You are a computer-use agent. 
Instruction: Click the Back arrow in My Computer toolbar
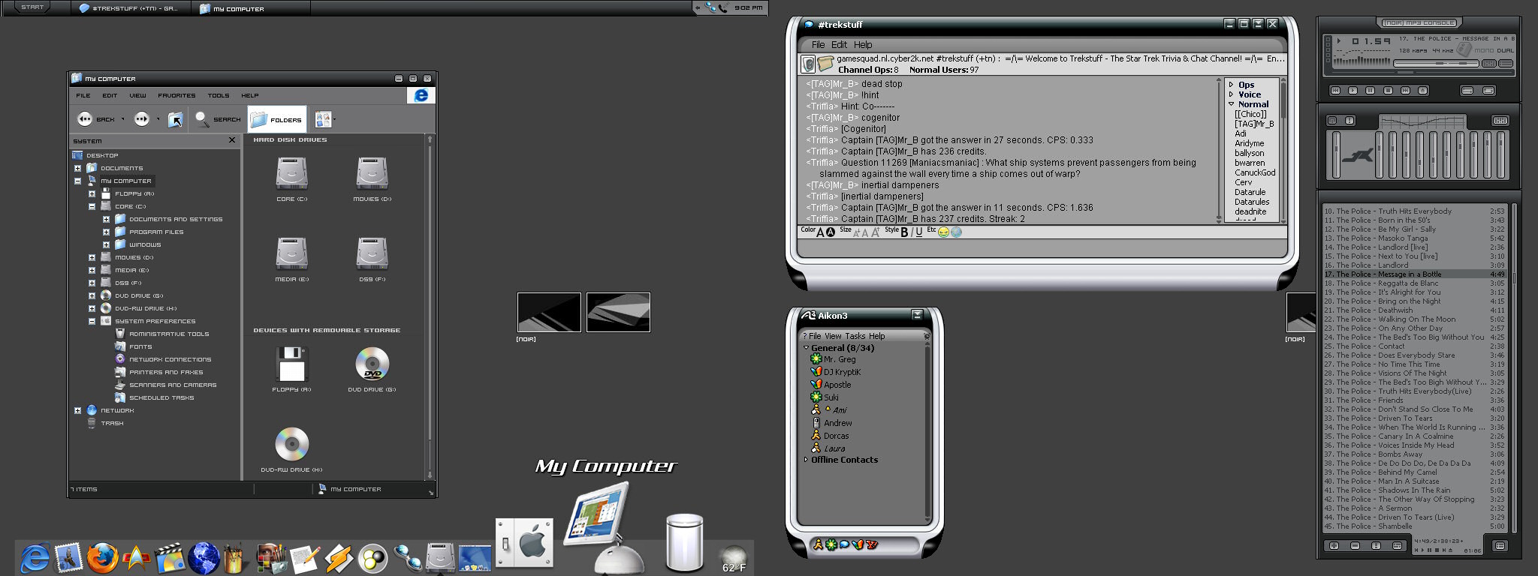point(85,118)
